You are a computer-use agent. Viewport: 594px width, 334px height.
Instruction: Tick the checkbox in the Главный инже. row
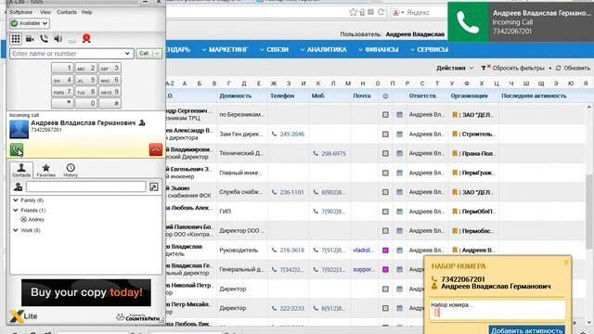(x=385, y=173)
